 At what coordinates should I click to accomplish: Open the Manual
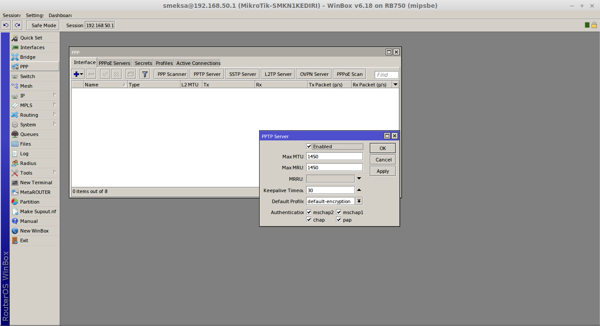click(35, 221)
